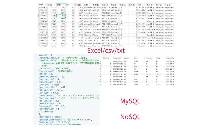Click the monthly sales cell 83313
The width and height of the screenshot is (208, 130).
pos(54,8)
